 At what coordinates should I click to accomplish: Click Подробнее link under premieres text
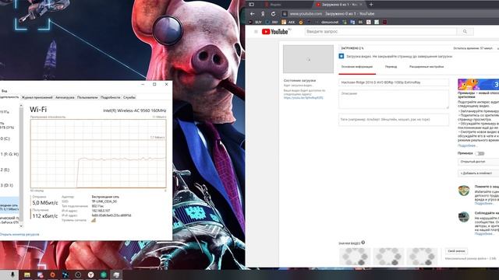coord(467,145)
